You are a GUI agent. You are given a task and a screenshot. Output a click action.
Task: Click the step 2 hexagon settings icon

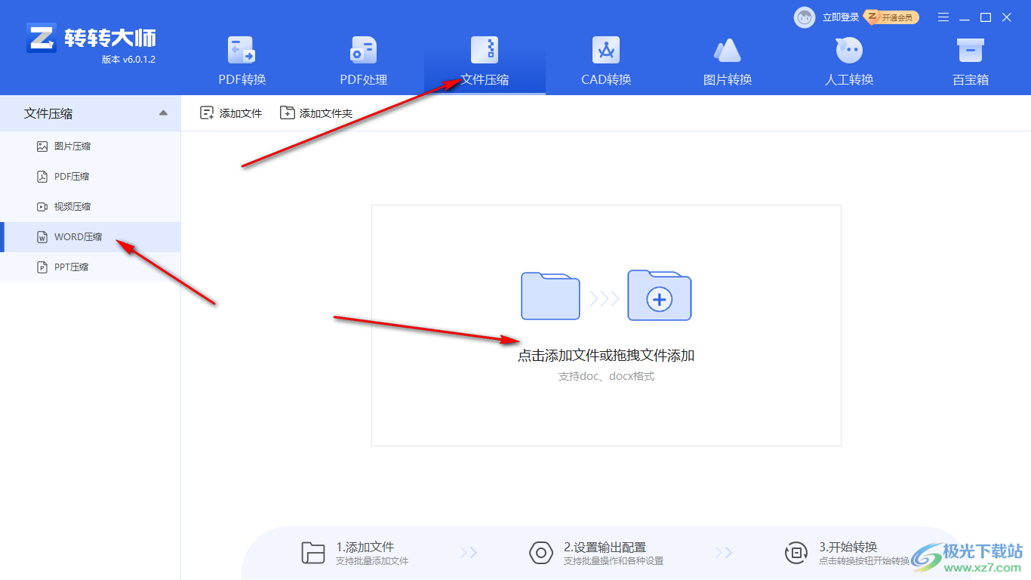[541, 553]
